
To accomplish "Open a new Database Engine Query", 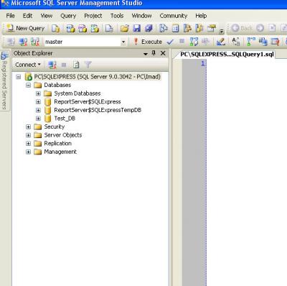I will tap(56, 29).
